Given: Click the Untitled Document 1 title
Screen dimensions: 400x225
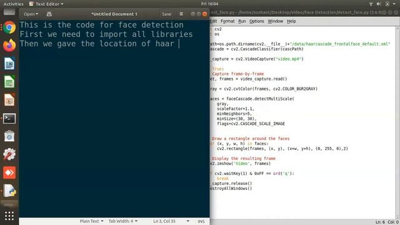Looking at the screenshot, I should [114, 14].
